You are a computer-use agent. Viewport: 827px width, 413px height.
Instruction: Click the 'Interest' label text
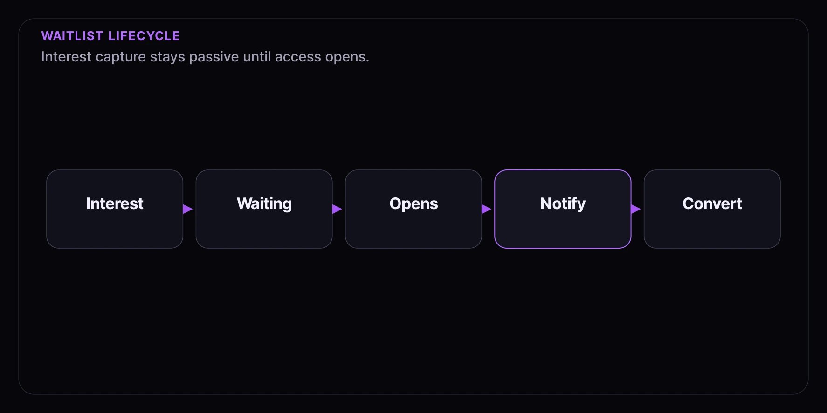point(115,203)
